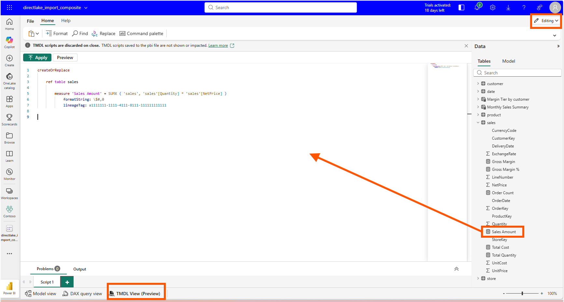Add a new script tab
The width and height of the screenshot is (564, 302).
(x=67, y=282)
